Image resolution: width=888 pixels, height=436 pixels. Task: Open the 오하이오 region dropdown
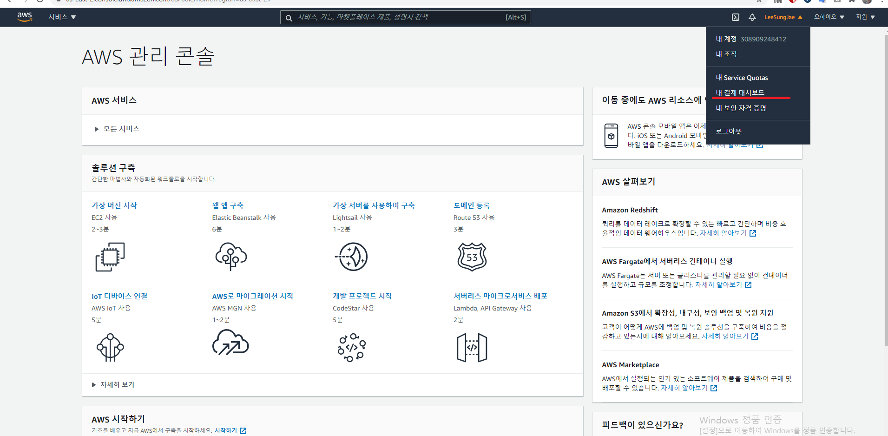click(829, 17)
